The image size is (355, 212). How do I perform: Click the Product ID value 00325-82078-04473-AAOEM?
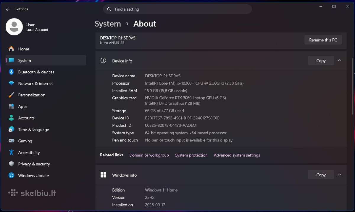coord(171,125)
